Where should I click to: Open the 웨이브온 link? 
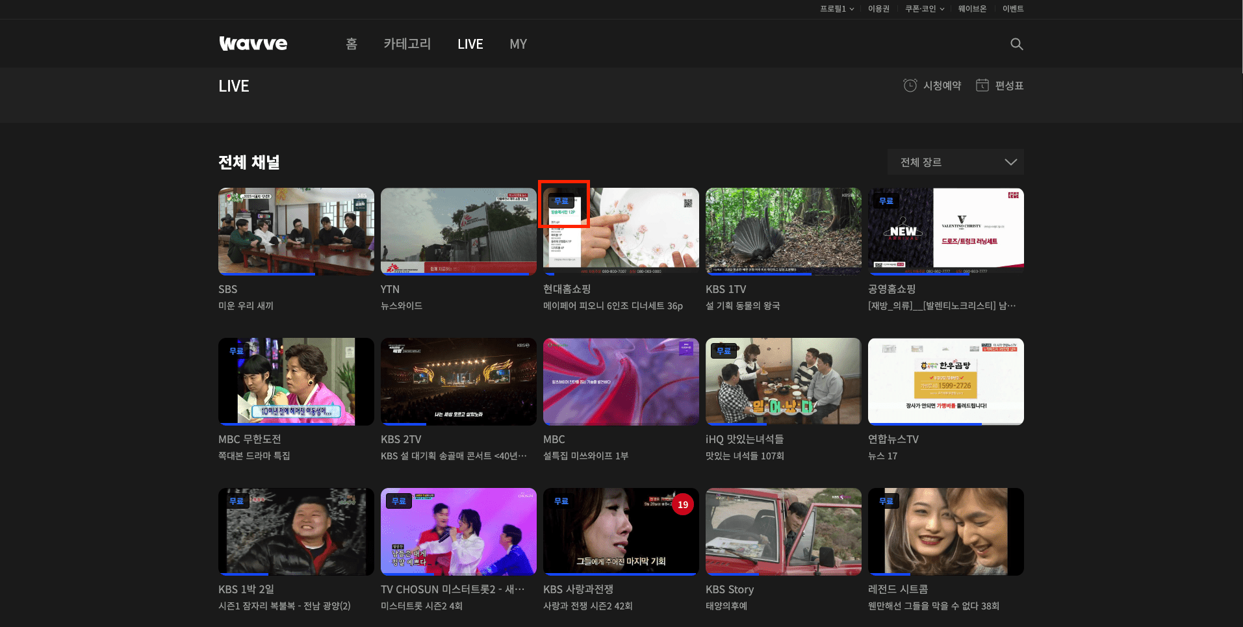(972, 9)
